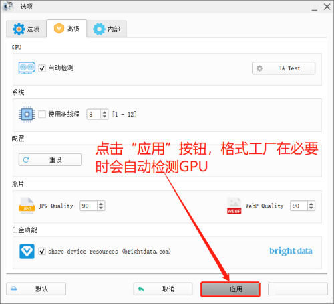The width and height of the screenshot is (334, 304).
Task: Open the 内部 tab
Action: (x=107, y=29)
